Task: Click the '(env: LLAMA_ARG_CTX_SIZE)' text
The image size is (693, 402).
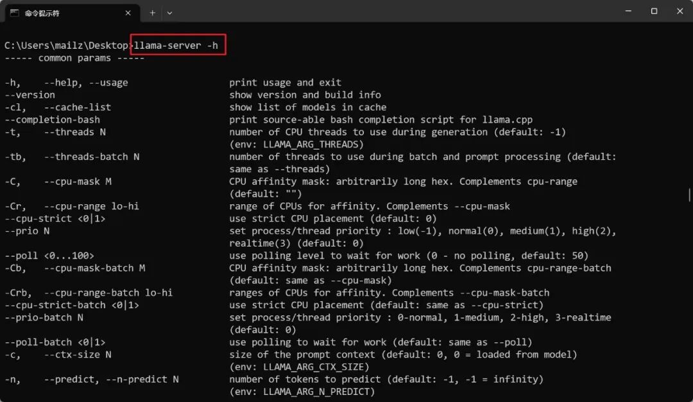Action: point(299,367)
